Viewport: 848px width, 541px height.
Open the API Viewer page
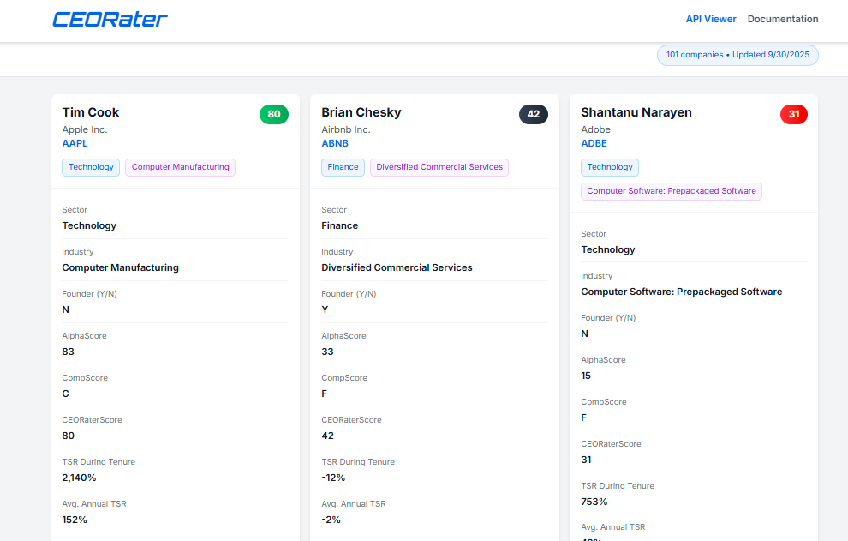[x=711, y=19]
